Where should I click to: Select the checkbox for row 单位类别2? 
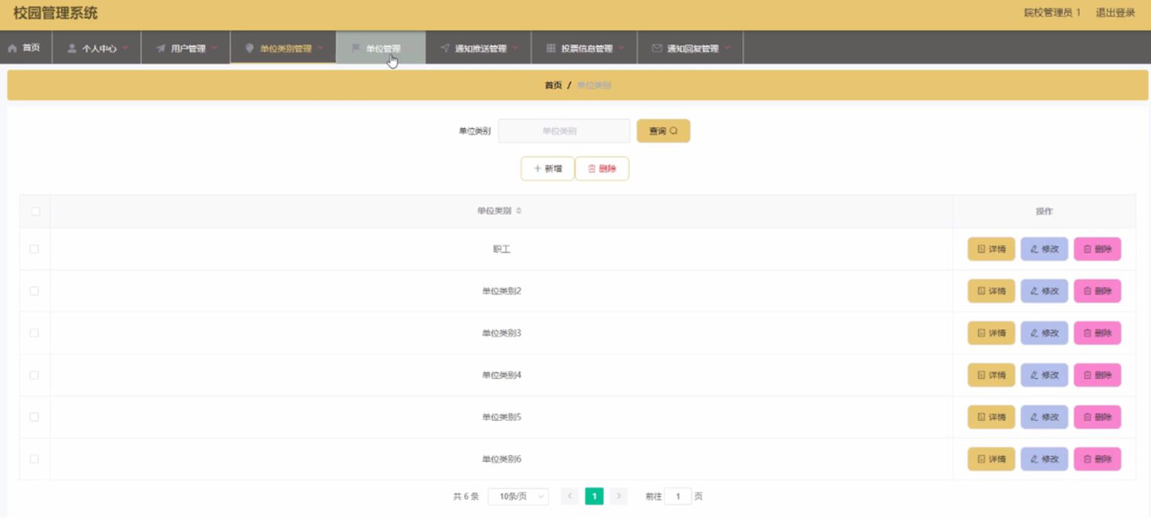pos(34,291)
